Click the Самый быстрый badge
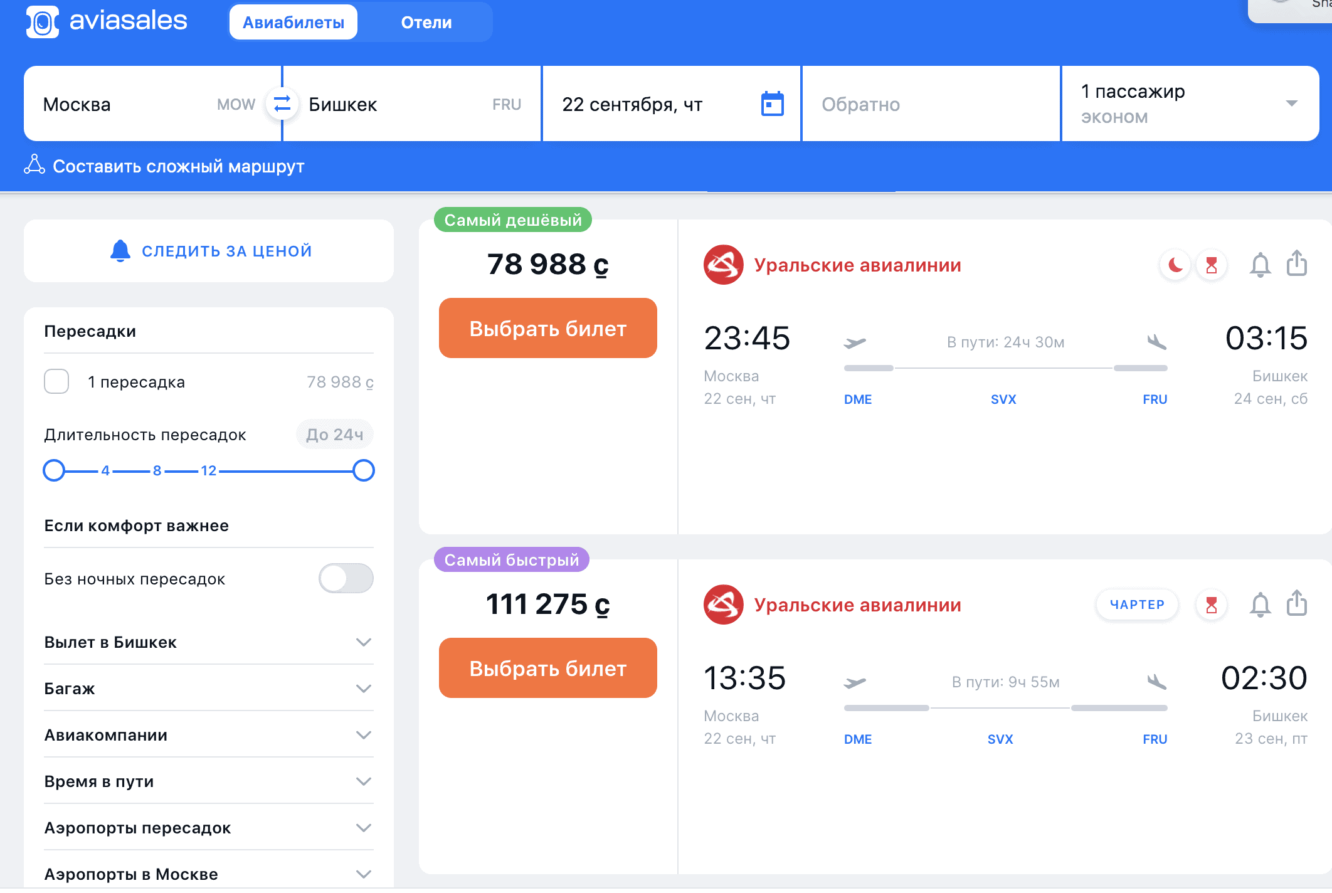Viewport: 1332px width, 893px height. point(512,559)
